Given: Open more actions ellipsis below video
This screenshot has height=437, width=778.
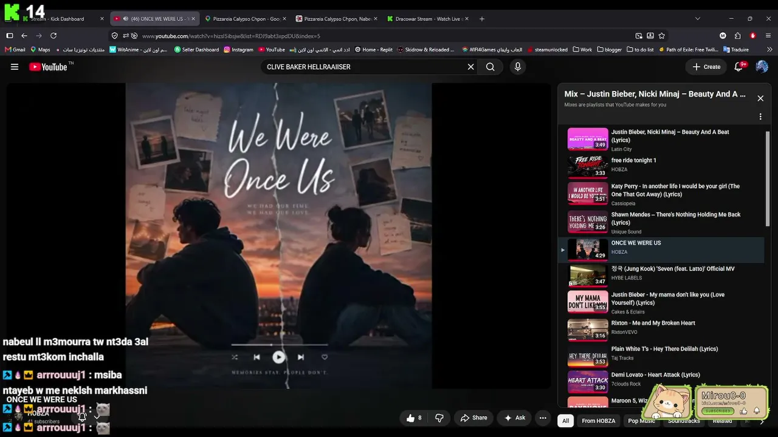Looking at the screenshot, I should coord(543,418).
